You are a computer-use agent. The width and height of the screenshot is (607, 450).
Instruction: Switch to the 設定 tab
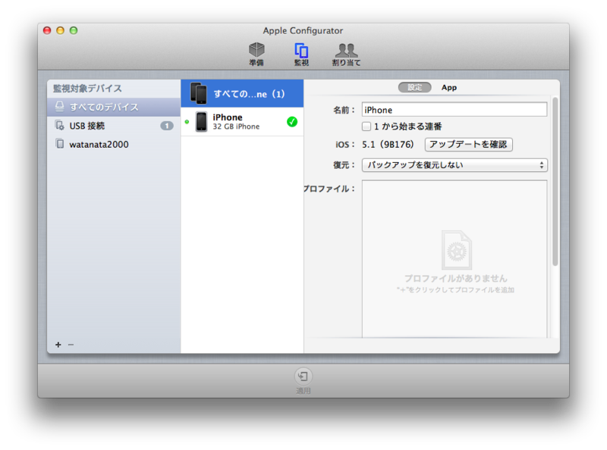(x=414, y=87)
